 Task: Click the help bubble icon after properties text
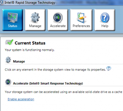pyautogui.click(x=109, y=68)
